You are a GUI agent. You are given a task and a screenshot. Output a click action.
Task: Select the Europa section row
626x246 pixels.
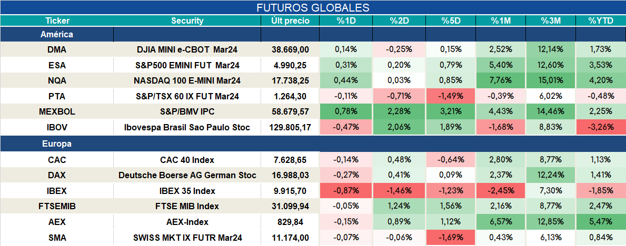click(313, 144)
